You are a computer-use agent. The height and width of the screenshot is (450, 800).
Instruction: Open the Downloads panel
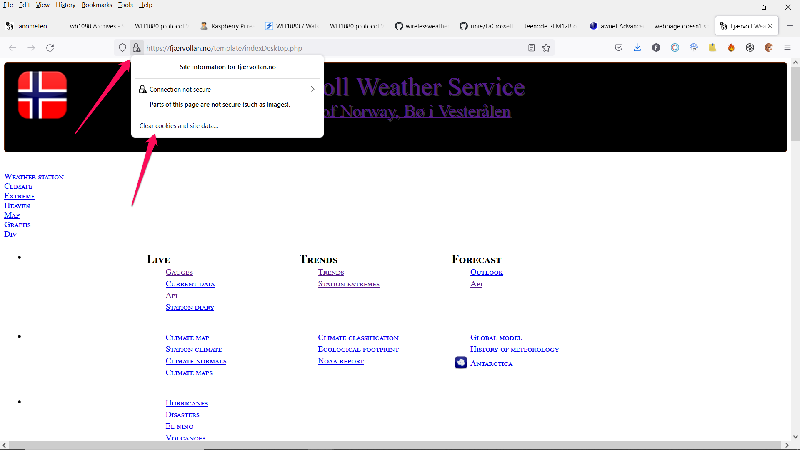click(637, 48)
